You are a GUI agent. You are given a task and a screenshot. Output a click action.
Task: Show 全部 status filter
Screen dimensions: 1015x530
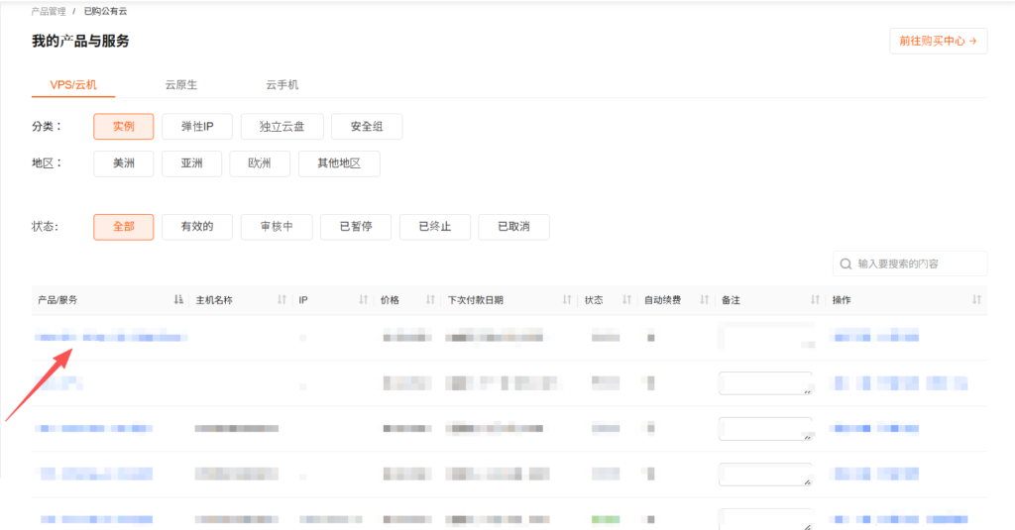tap(124, 227)
